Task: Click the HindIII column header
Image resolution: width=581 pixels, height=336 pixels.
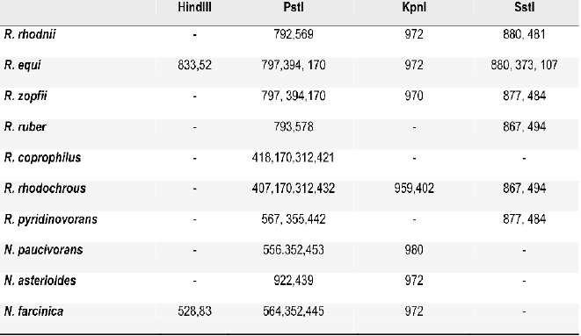Action: coord(194,7)
